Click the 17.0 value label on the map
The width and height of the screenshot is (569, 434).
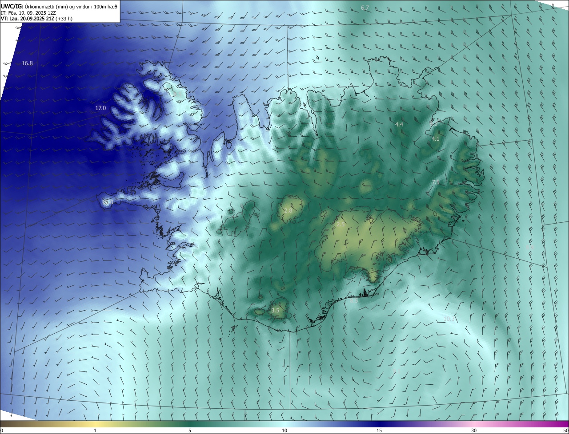(x=100, y=108)
